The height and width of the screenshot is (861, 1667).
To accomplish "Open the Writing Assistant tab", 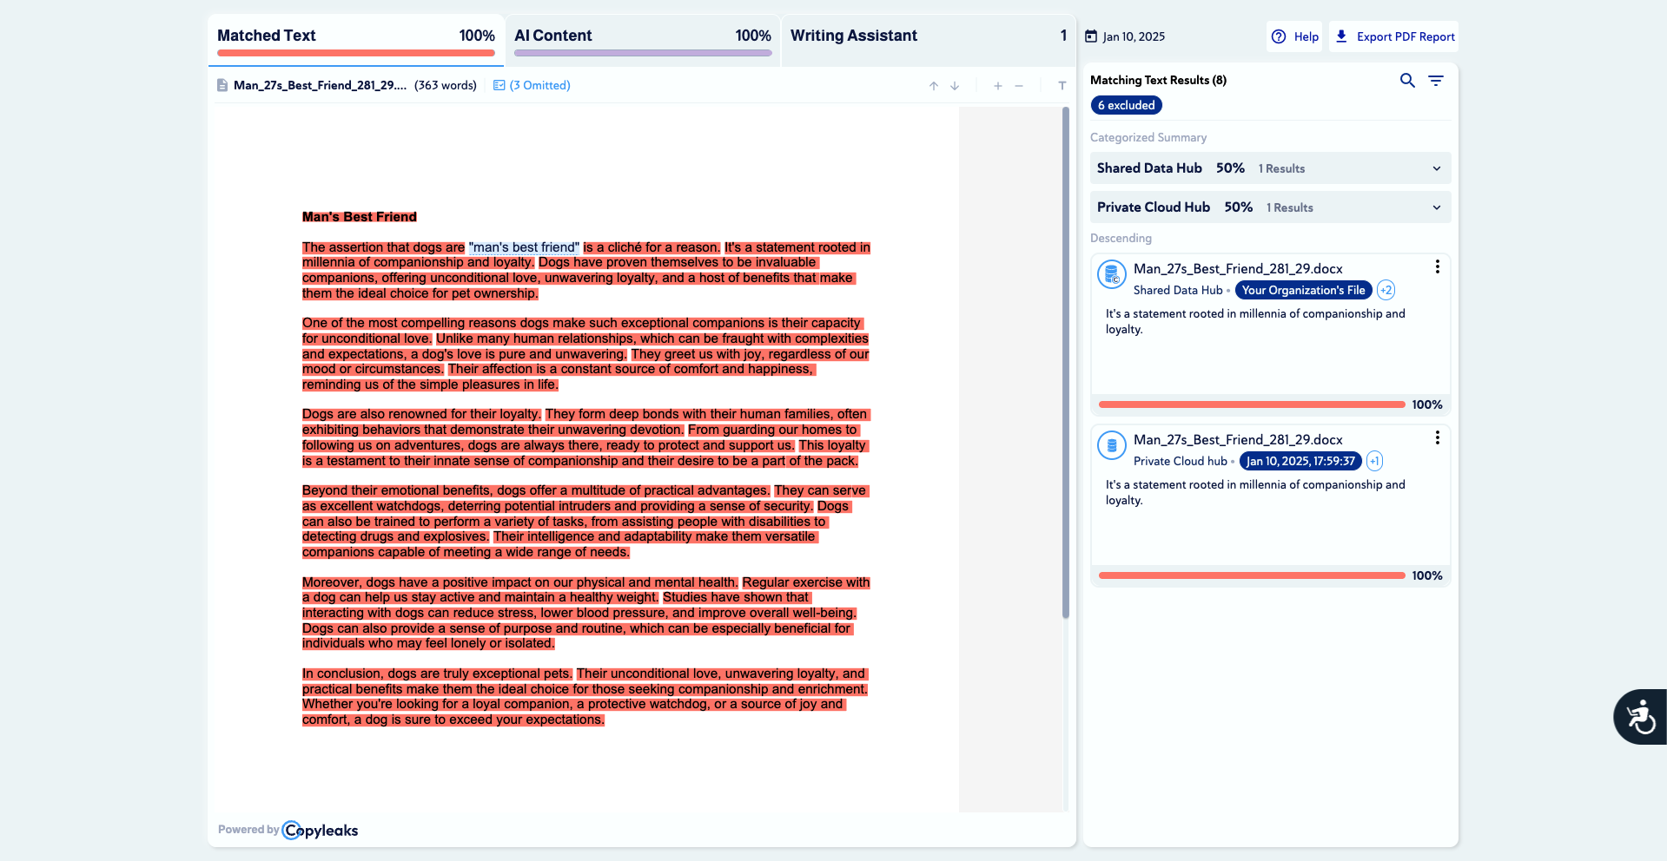I will tap(928, 36).
